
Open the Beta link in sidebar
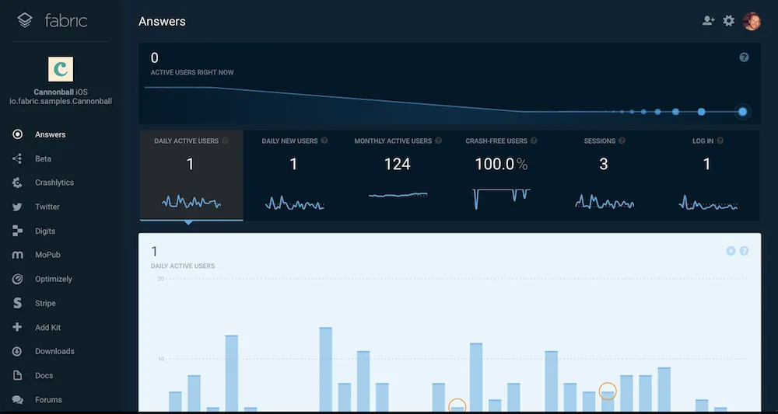click(43, 158)
